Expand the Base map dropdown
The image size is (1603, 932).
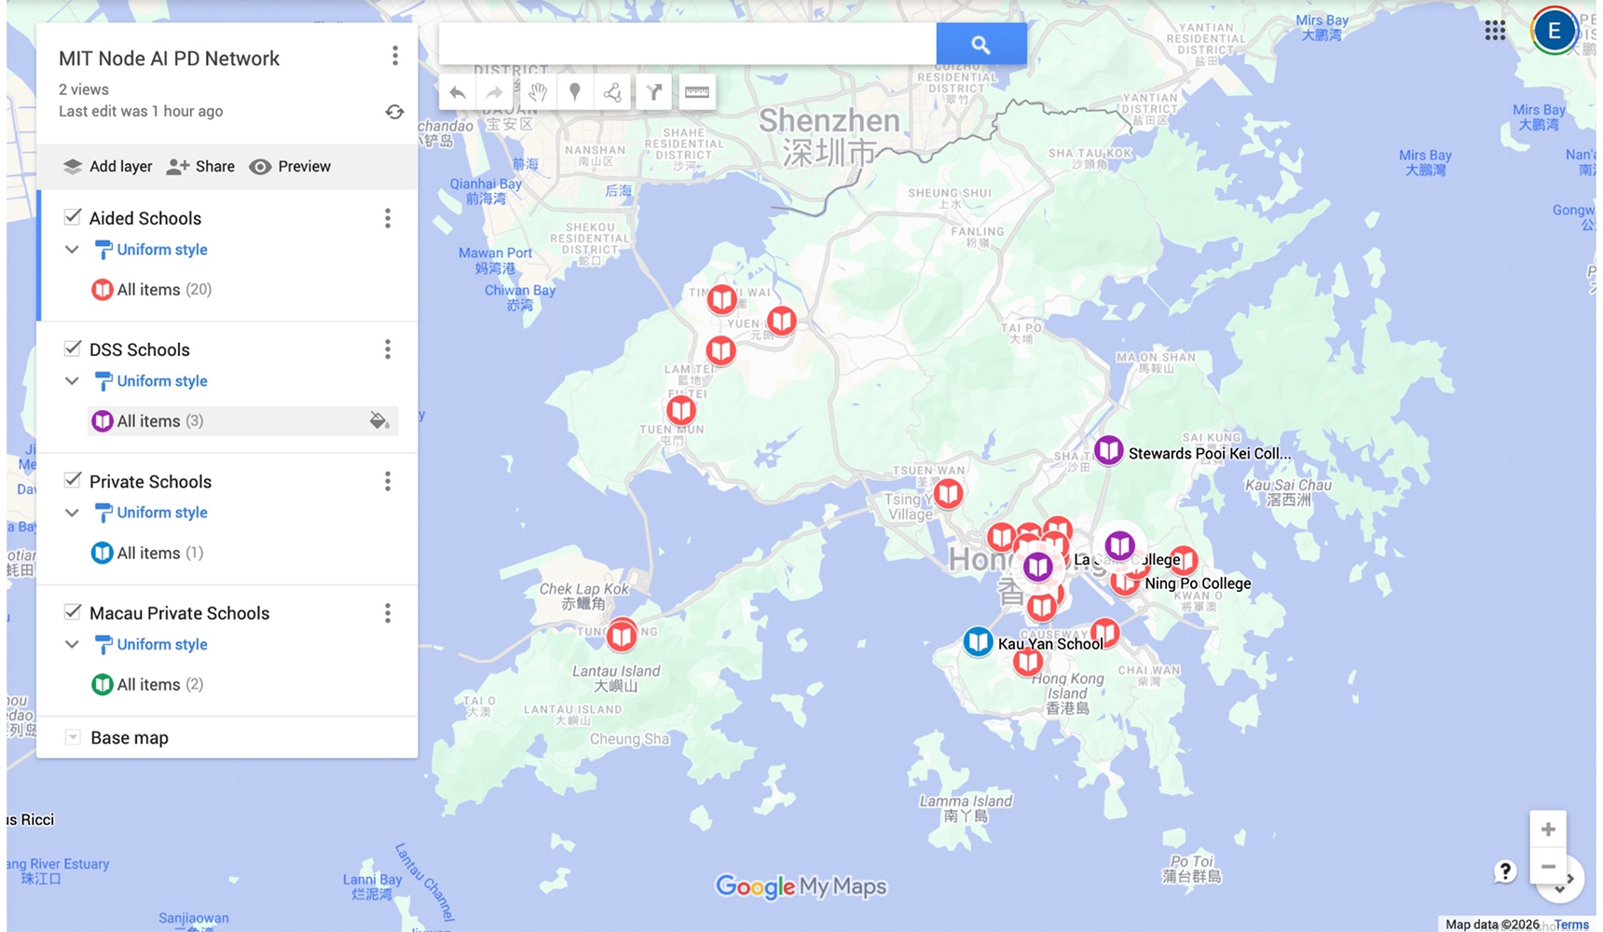point(73,738)
